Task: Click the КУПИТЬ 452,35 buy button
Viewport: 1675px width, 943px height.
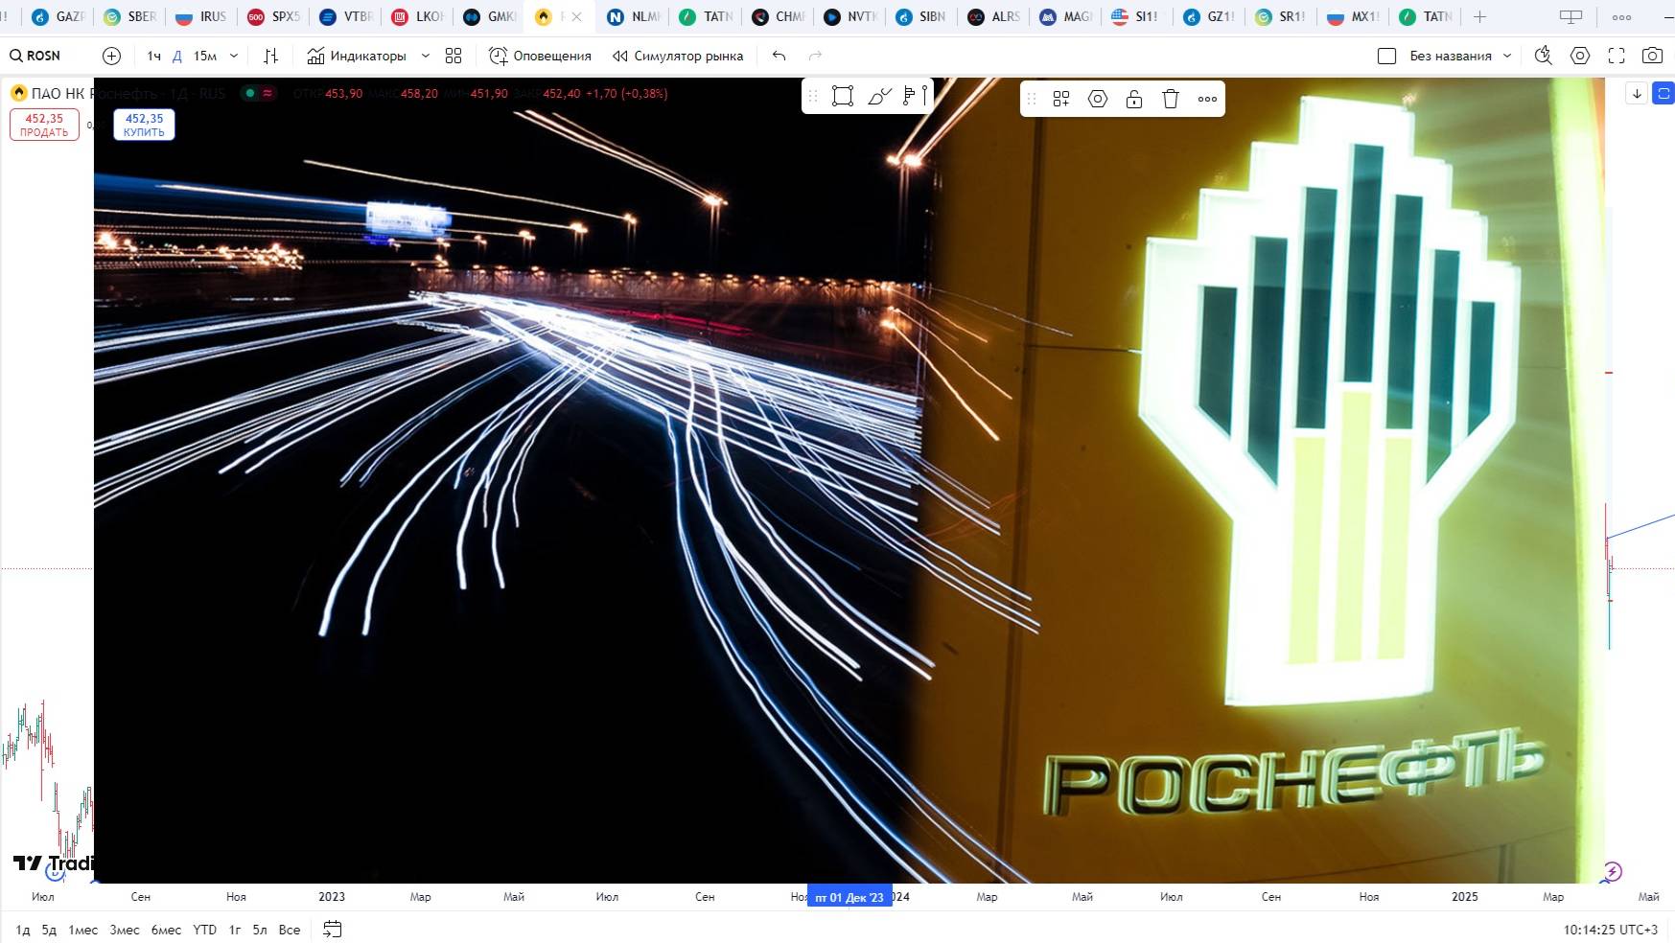Action: pos(144,125)
